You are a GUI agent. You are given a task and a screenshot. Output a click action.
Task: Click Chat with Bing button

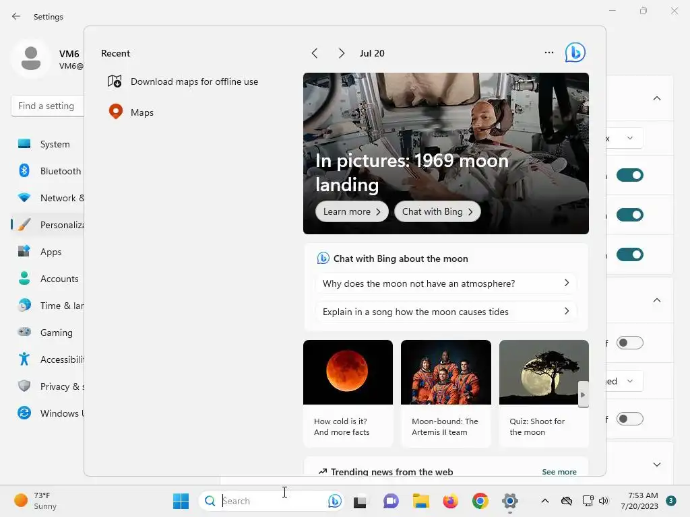pyautogui.click(x=437, y=211)
